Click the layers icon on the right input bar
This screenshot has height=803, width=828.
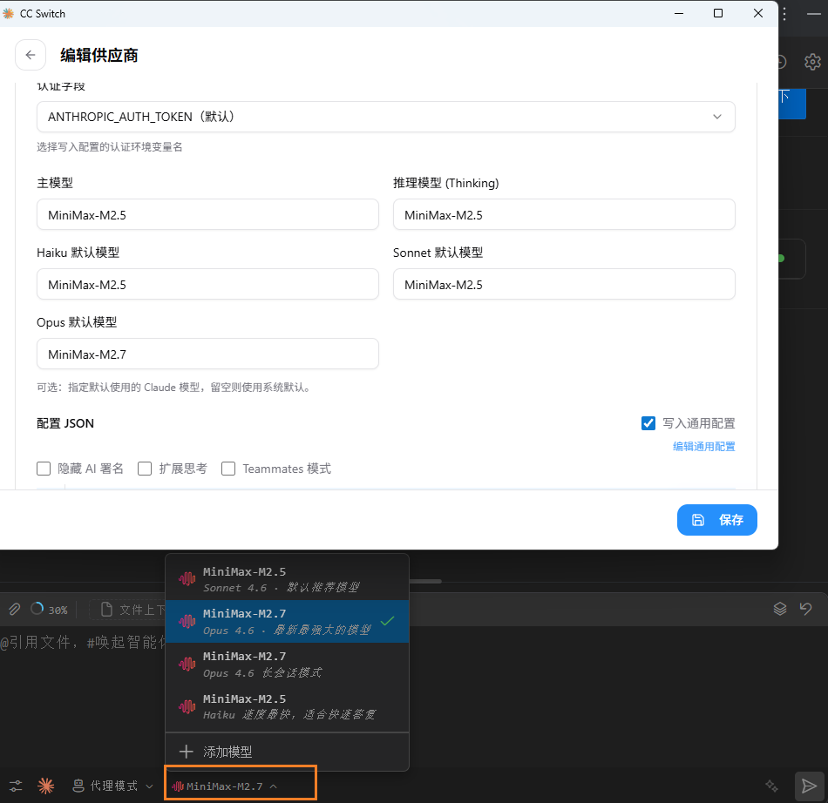pos(780,609)
